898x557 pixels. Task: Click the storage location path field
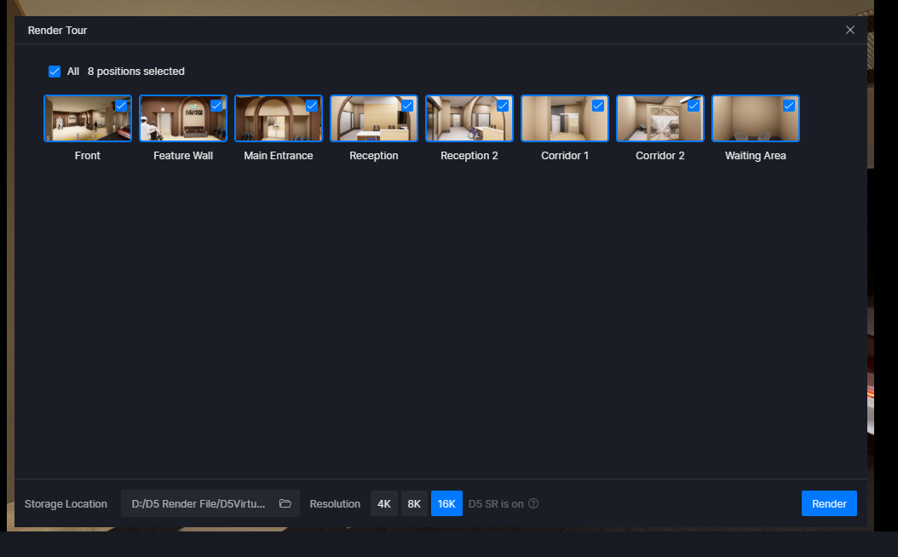tap(199, 503)
